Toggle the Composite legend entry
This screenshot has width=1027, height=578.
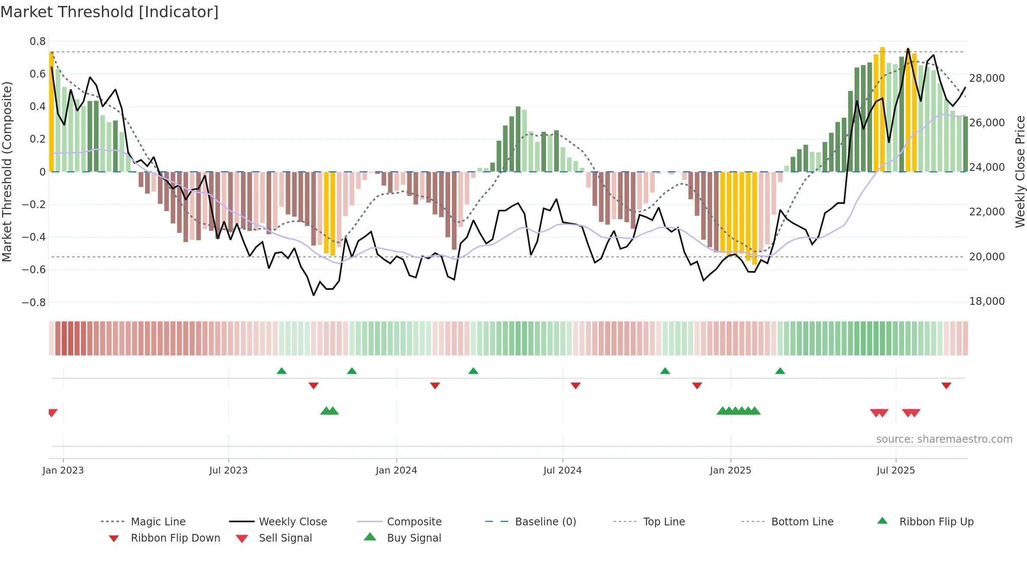399,521
